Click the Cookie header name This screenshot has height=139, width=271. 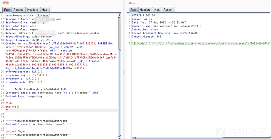(x=10, y=43)
